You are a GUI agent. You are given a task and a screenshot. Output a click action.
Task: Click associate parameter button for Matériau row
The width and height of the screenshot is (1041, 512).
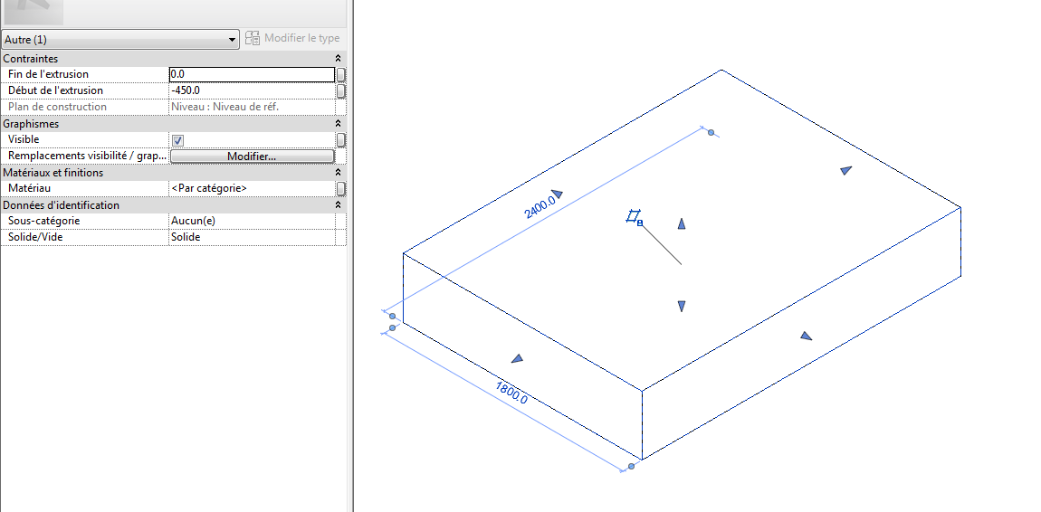click(341, 188)
